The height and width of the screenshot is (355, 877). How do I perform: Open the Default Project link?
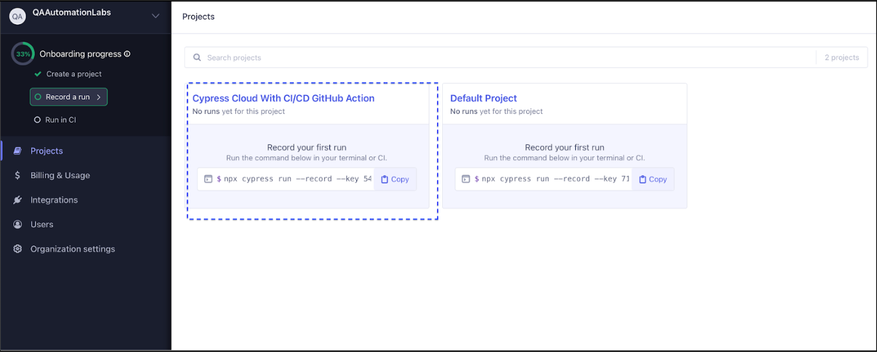point(483,98)
